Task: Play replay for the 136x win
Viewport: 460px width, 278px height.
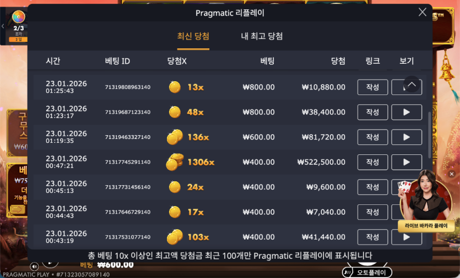Action: coord(407,137)
